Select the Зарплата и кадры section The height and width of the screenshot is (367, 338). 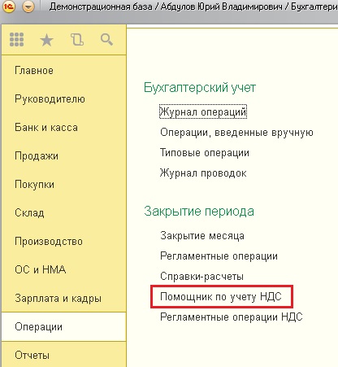tap(58, 298)
